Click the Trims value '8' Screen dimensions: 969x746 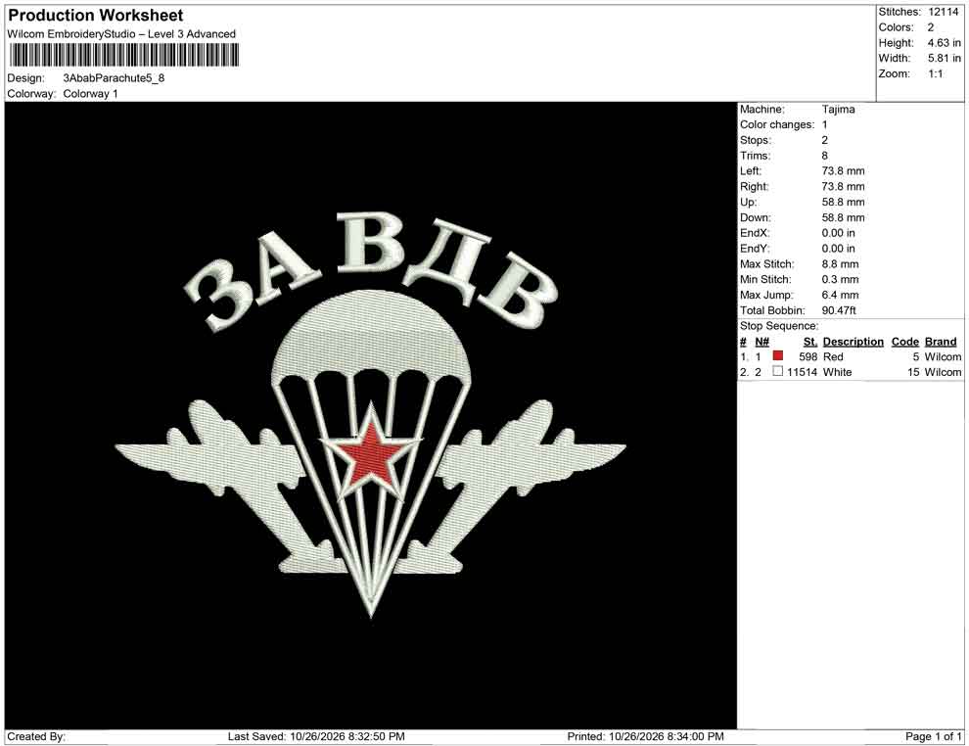point(824,156)
